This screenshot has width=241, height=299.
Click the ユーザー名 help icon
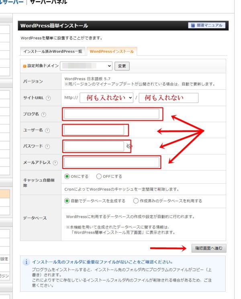(x=47, y=130)
